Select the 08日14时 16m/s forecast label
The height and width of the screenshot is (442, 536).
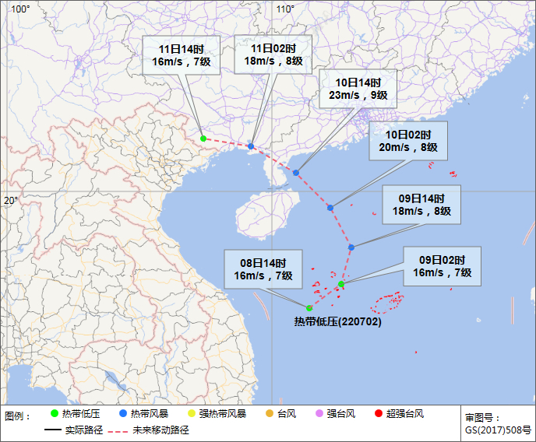click(x=263, y=269)
